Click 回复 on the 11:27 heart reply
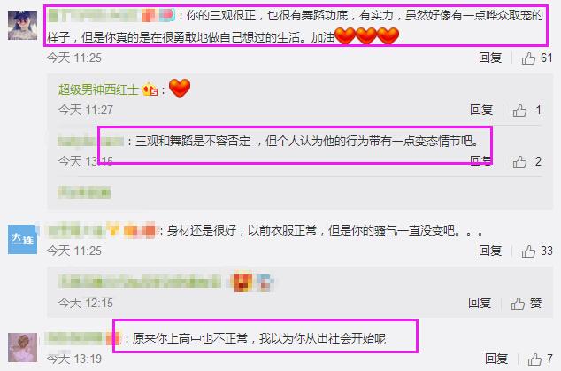 pos(481,110)
